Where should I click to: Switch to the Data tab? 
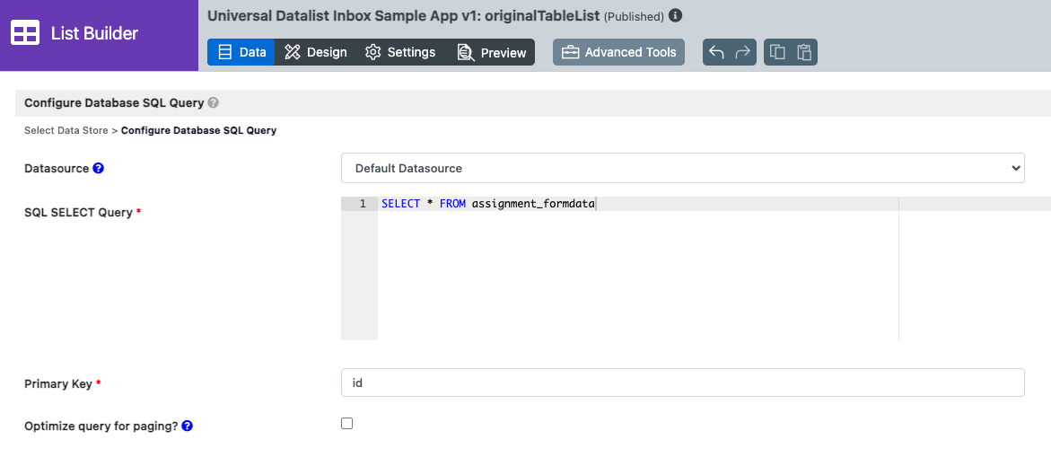click(242, 52)
